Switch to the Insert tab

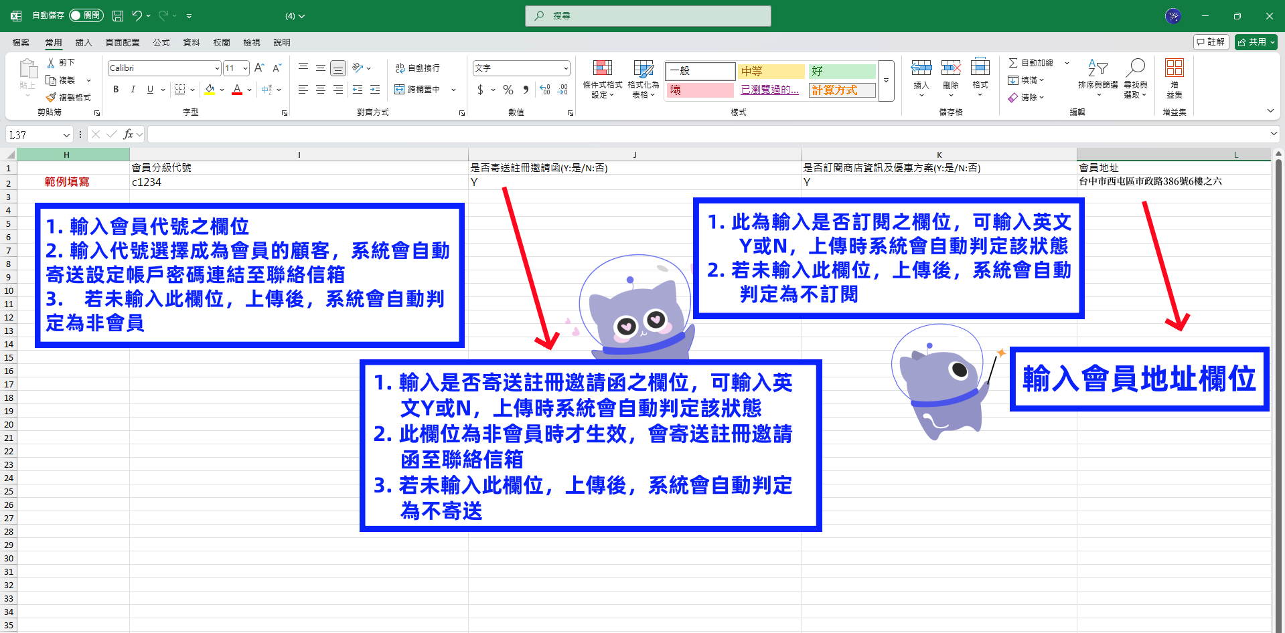coord(84,42)
